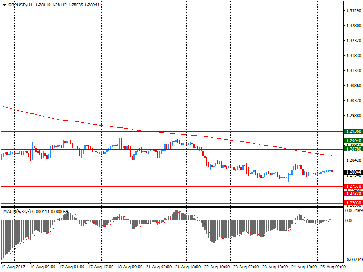
Task: Click the 1.32320 price scale value
Action: click(x=354, y=41)
